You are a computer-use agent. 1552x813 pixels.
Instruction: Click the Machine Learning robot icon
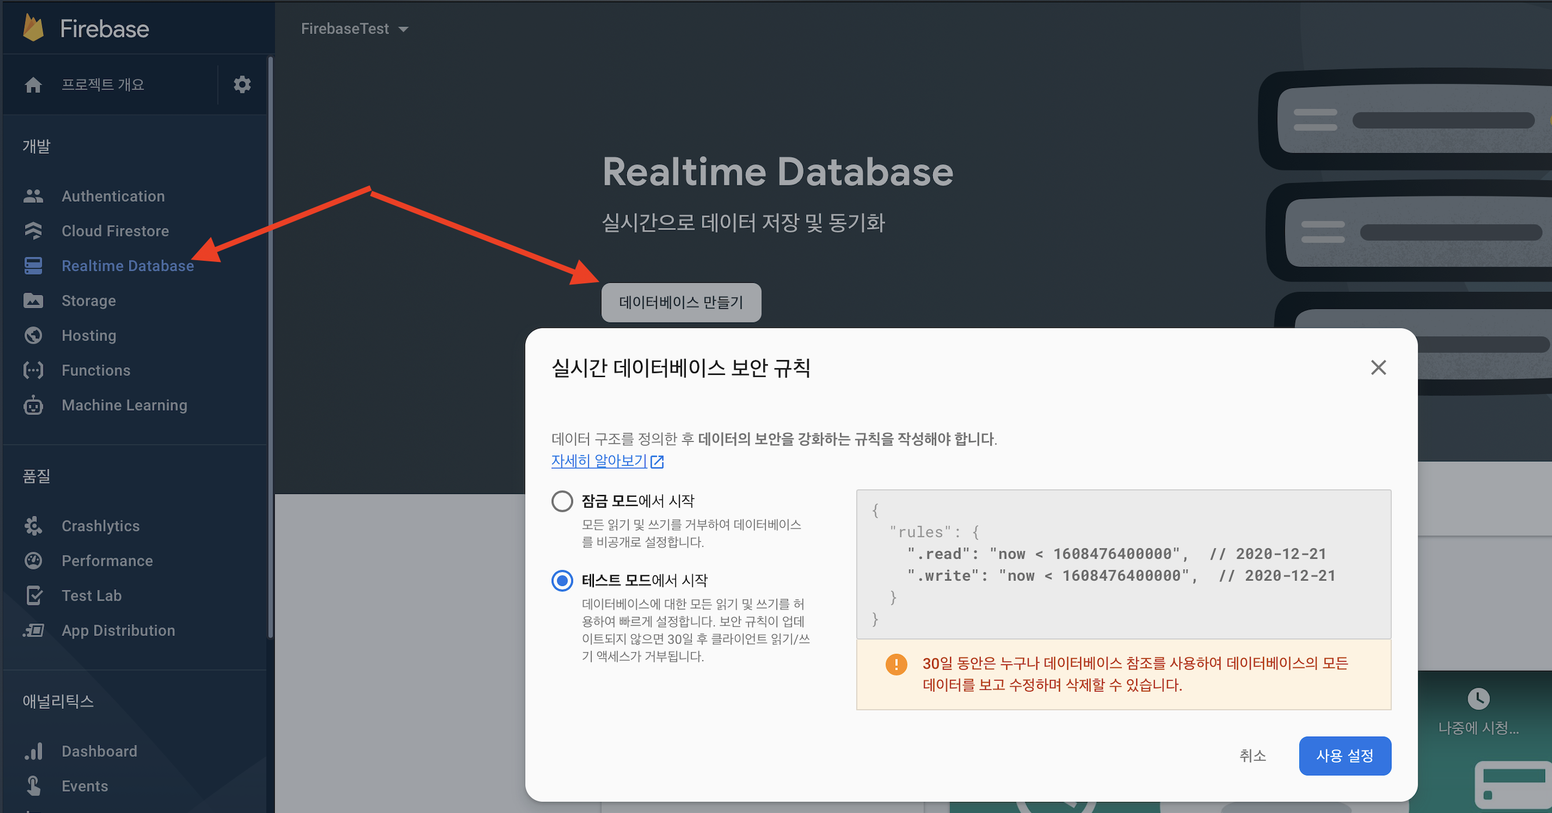tap(33, 405)
